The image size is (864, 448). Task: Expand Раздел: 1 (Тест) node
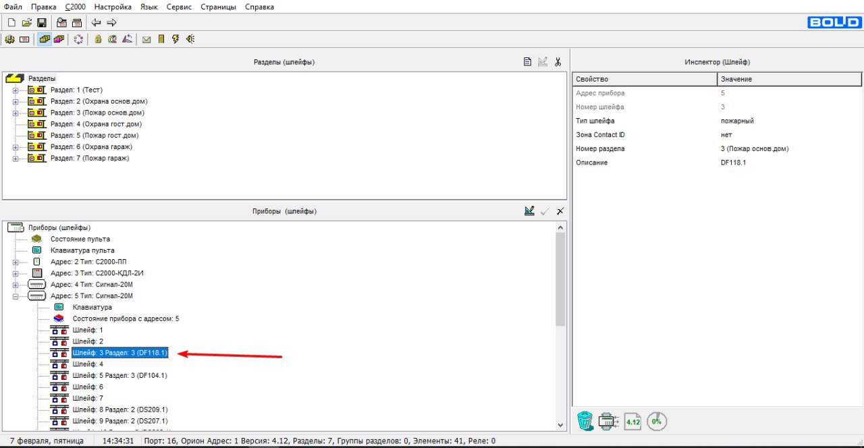tap(16, 90)
